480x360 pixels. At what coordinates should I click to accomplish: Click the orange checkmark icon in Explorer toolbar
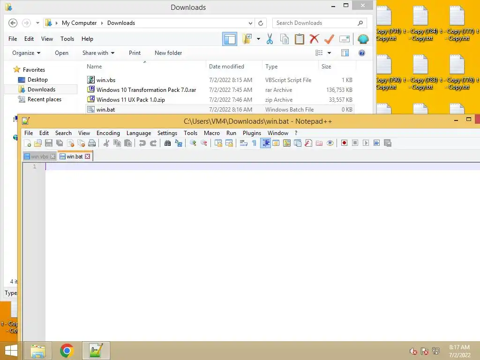click(x=329, y=39)
